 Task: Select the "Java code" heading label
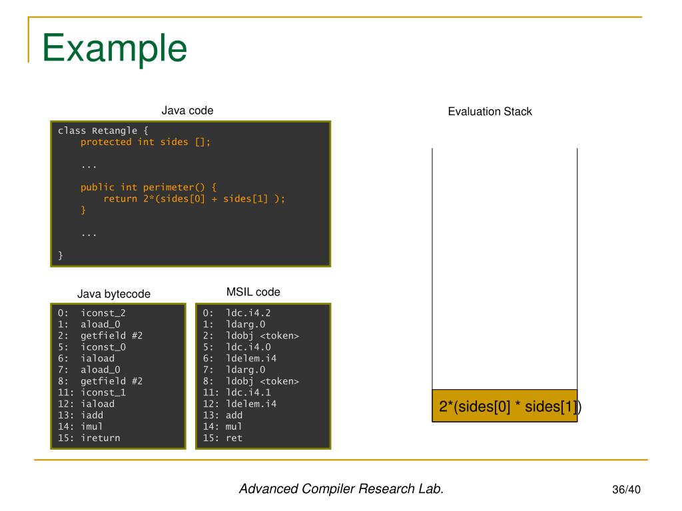coord(187,110)
